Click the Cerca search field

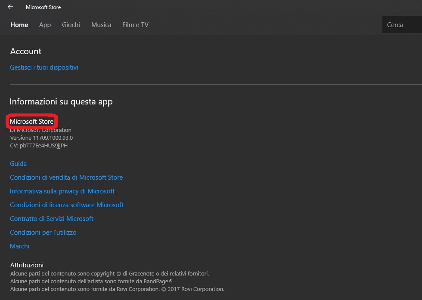tap(402, 24)
